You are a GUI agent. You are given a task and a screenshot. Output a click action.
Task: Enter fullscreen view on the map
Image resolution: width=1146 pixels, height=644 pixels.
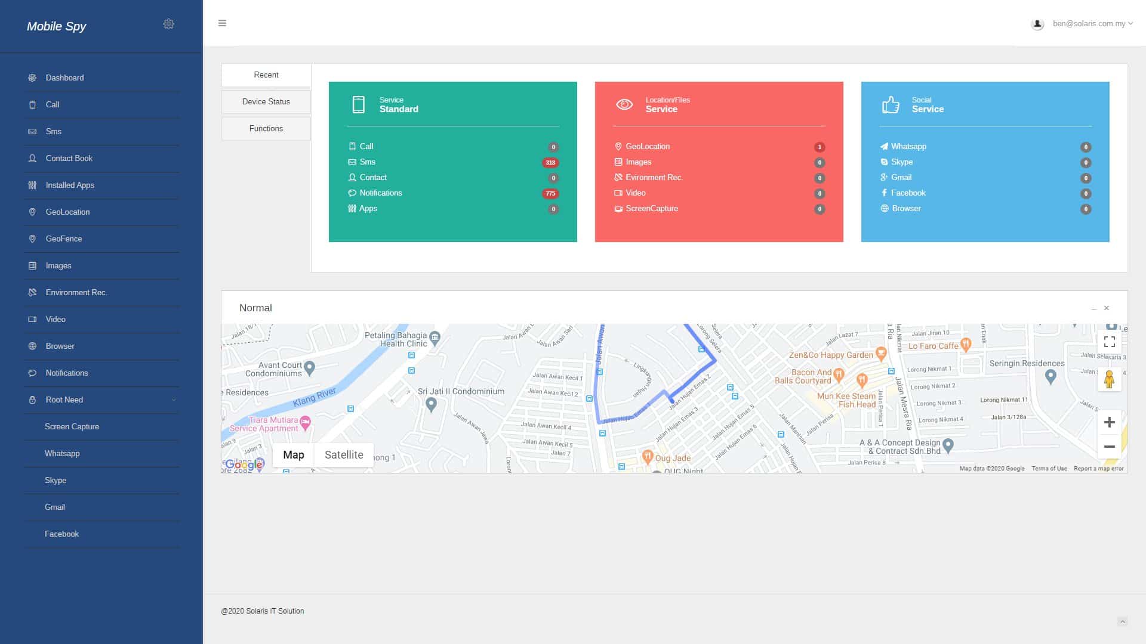pyautogui.click(x=1109, y=342)
